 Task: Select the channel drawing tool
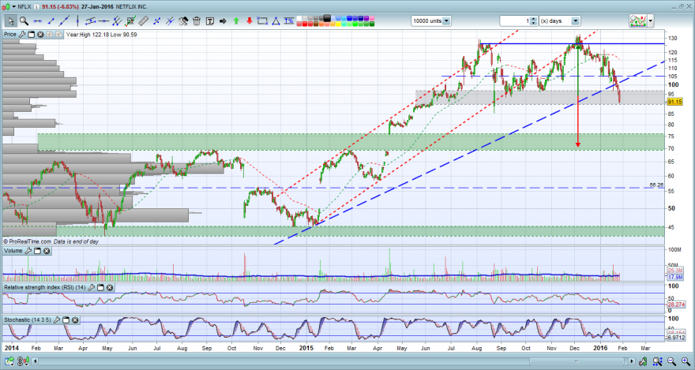click(91, 21)
